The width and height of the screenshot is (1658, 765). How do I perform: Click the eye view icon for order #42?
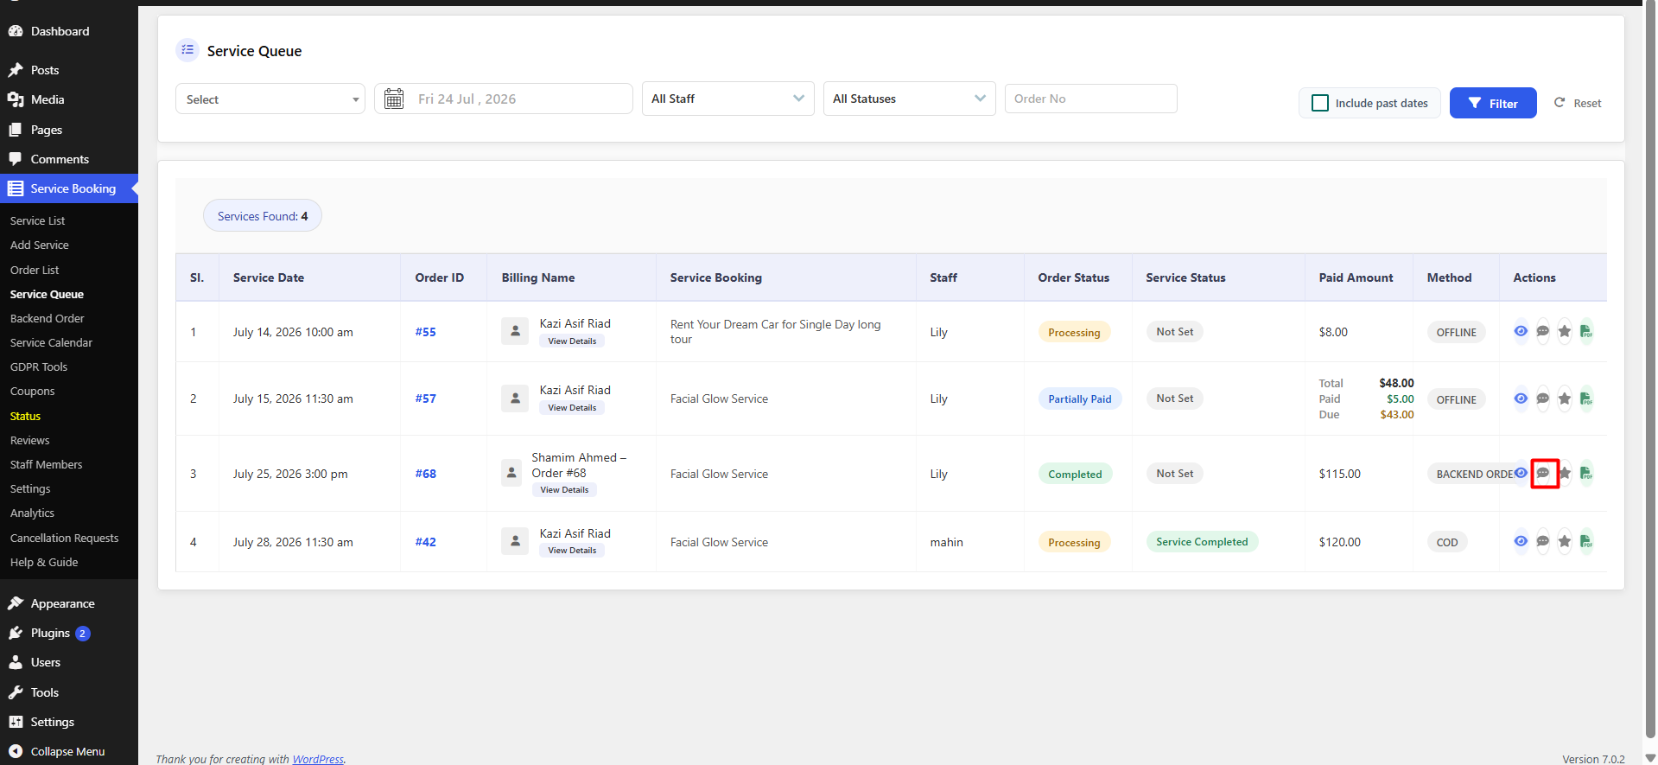click(1521, 541)
